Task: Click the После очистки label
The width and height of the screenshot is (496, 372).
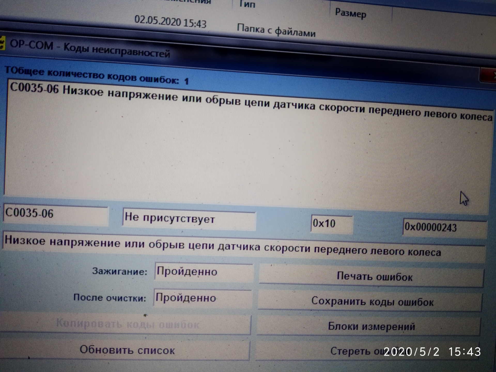Action: click(110, 298)
